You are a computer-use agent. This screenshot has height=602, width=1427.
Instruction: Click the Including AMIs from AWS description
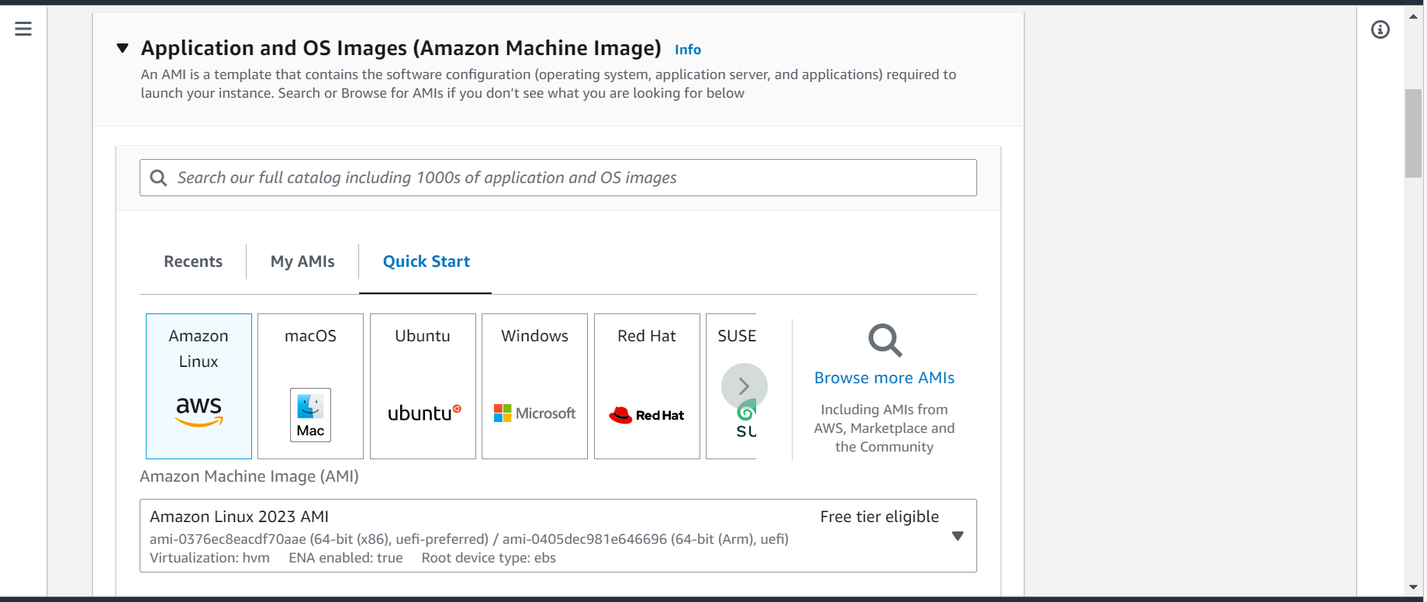tap(884, 428)
